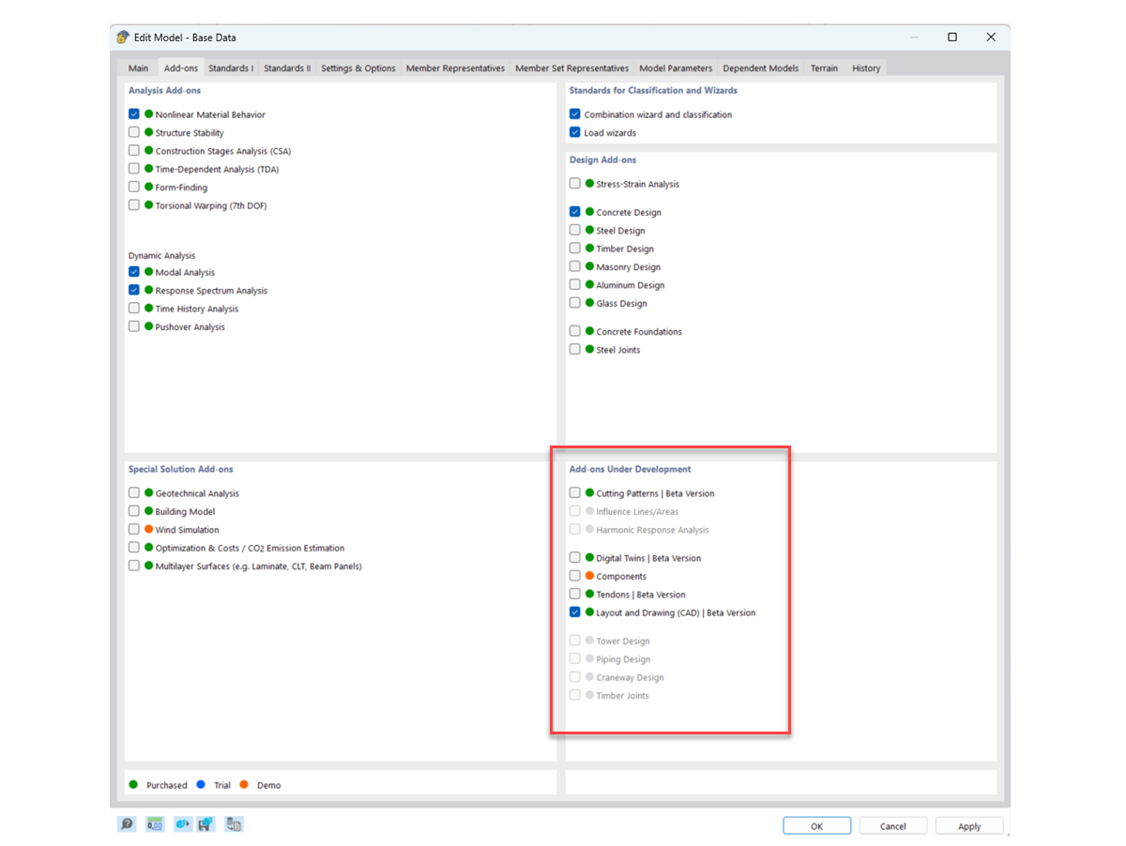
Task: Open the Standards I tab
Action: 231,68
